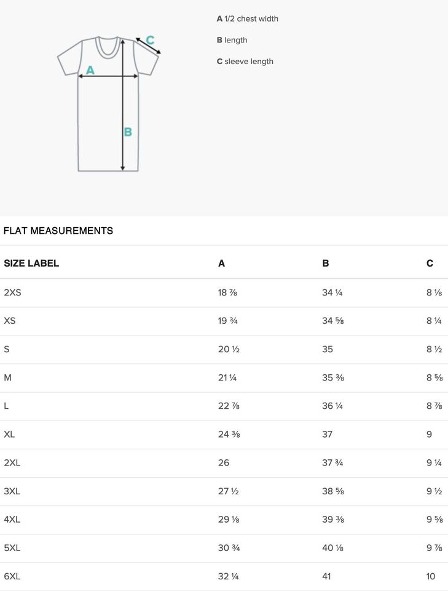This screenshot has width=448, height=591.
Task: Click the M size row label
Action: pos(8,377)
